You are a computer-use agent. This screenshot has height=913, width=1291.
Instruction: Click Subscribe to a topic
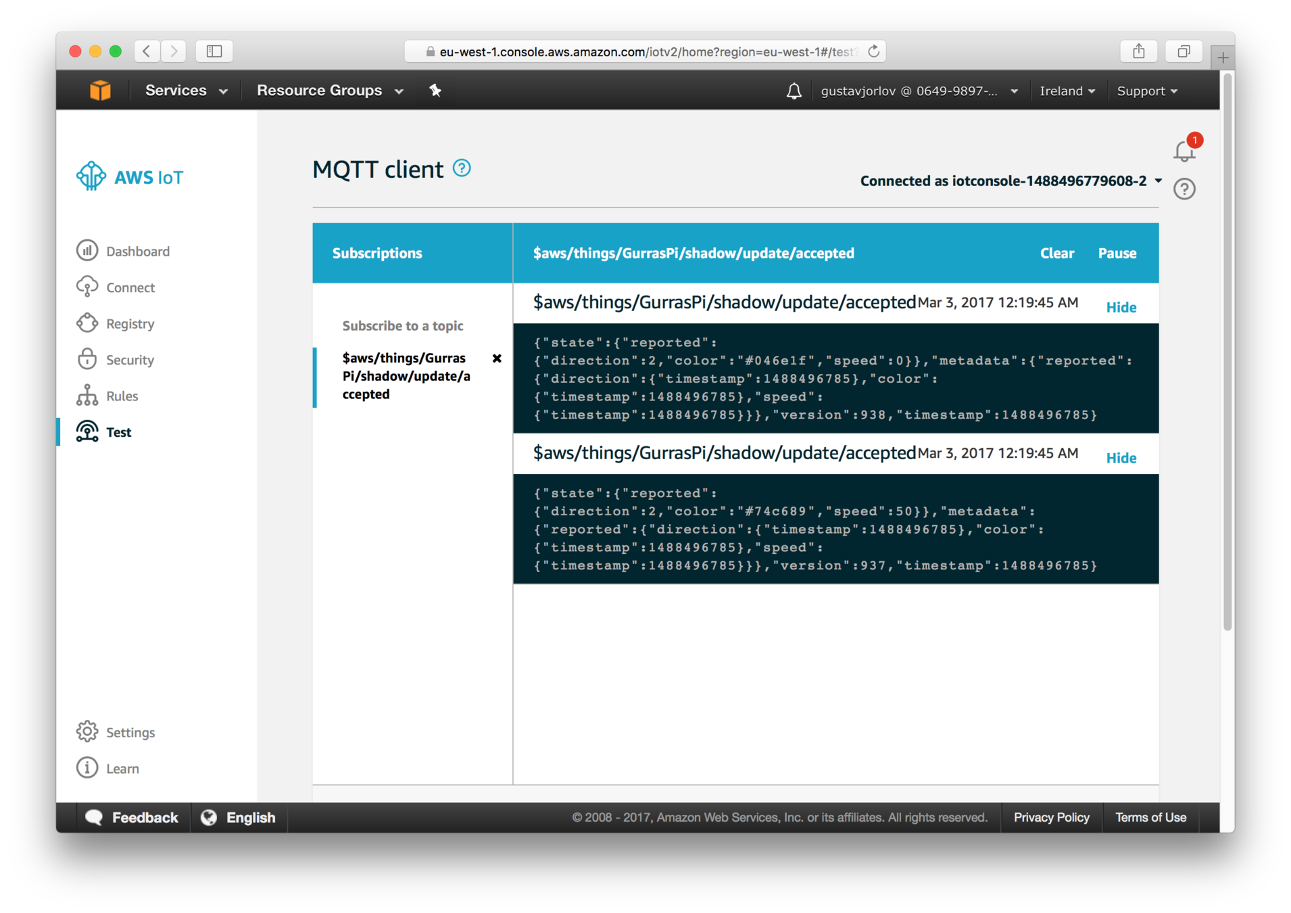click(x=403, y=325)
